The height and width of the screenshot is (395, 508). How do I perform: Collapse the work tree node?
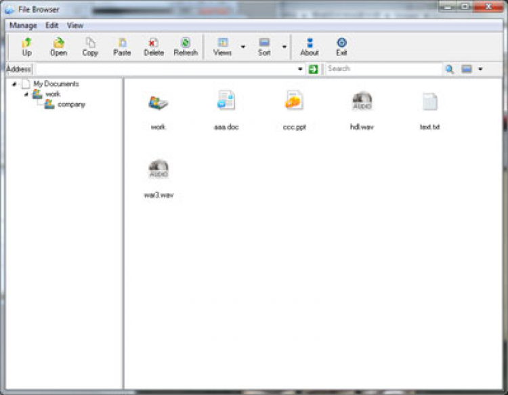[26, 94]
